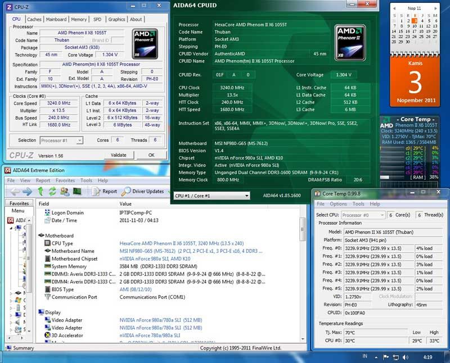This screenshot has height=363, width=450.
Task: Expand the tree node with speaker icon
Action: [x=11, y=323]
